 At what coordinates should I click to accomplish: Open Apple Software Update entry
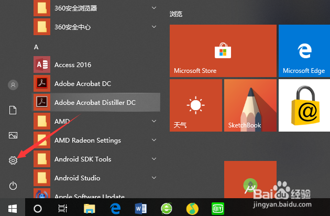(96, 193)
